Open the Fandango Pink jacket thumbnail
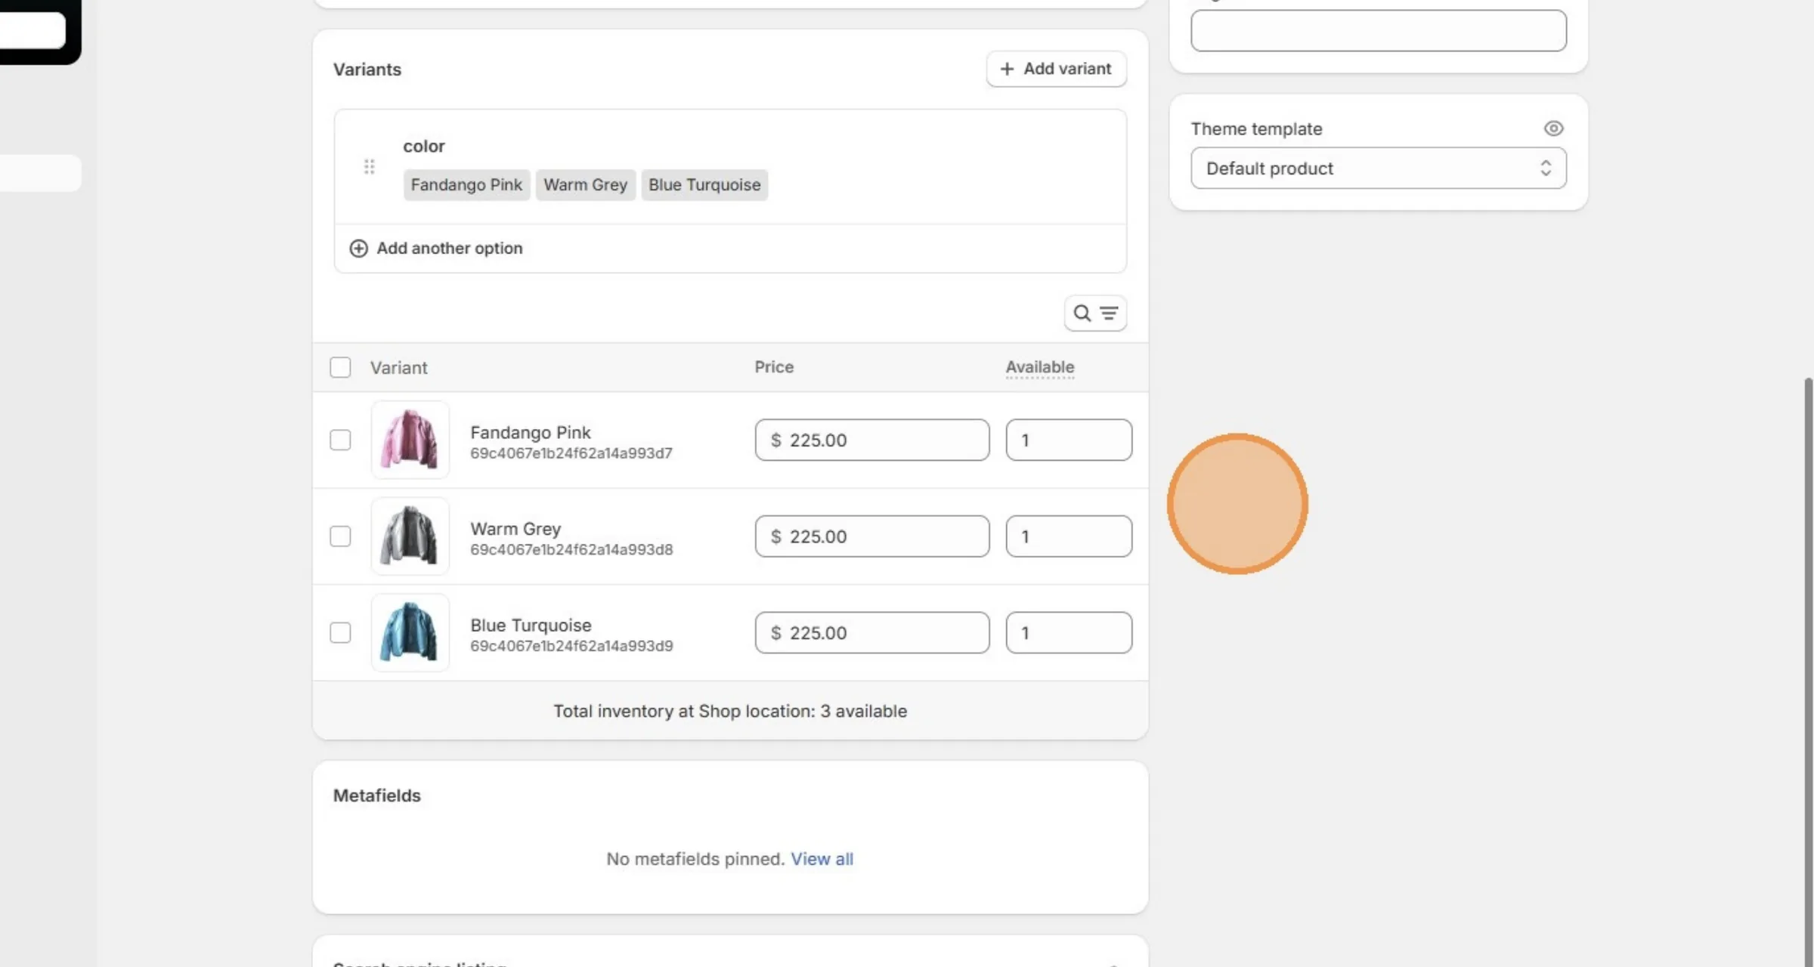This screenshot has width=1814, height=967. point(410,440)
